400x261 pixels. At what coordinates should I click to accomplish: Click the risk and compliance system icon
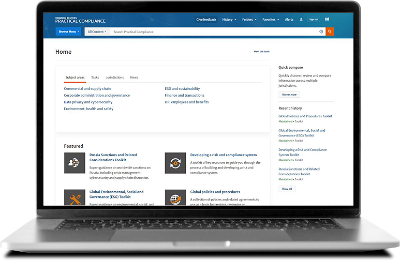coord(175,163)
